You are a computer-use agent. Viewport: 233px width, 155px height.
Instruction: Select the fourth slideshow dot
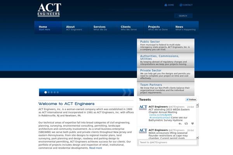coord(55,92)
